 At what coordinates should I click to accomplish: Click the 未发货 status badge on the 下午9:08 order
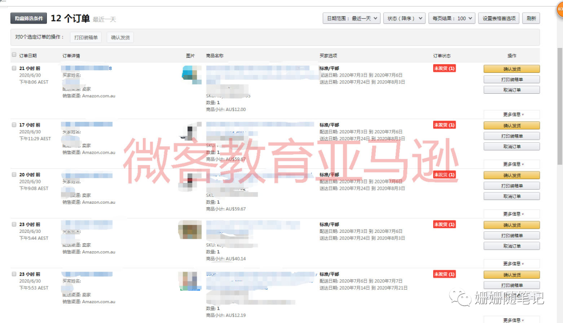pos(444,175)
